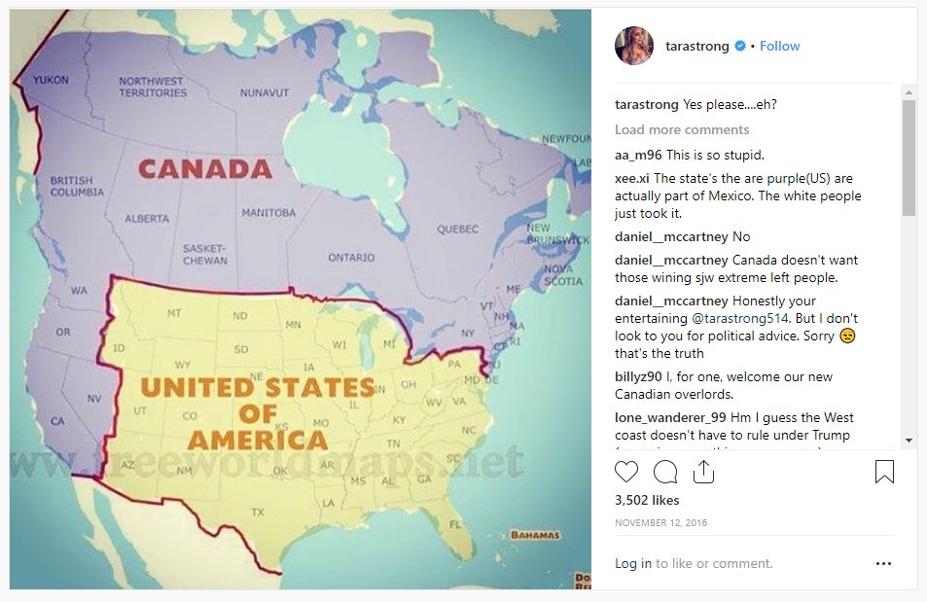Share post via upload arrow icon

pos(703,472)
